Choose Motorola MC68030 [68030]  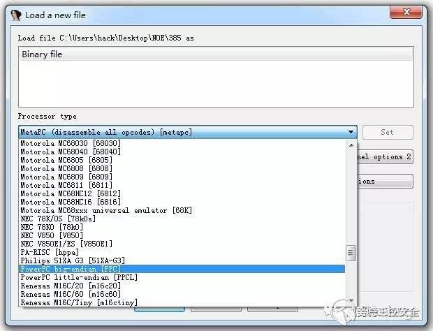[182, 143]
